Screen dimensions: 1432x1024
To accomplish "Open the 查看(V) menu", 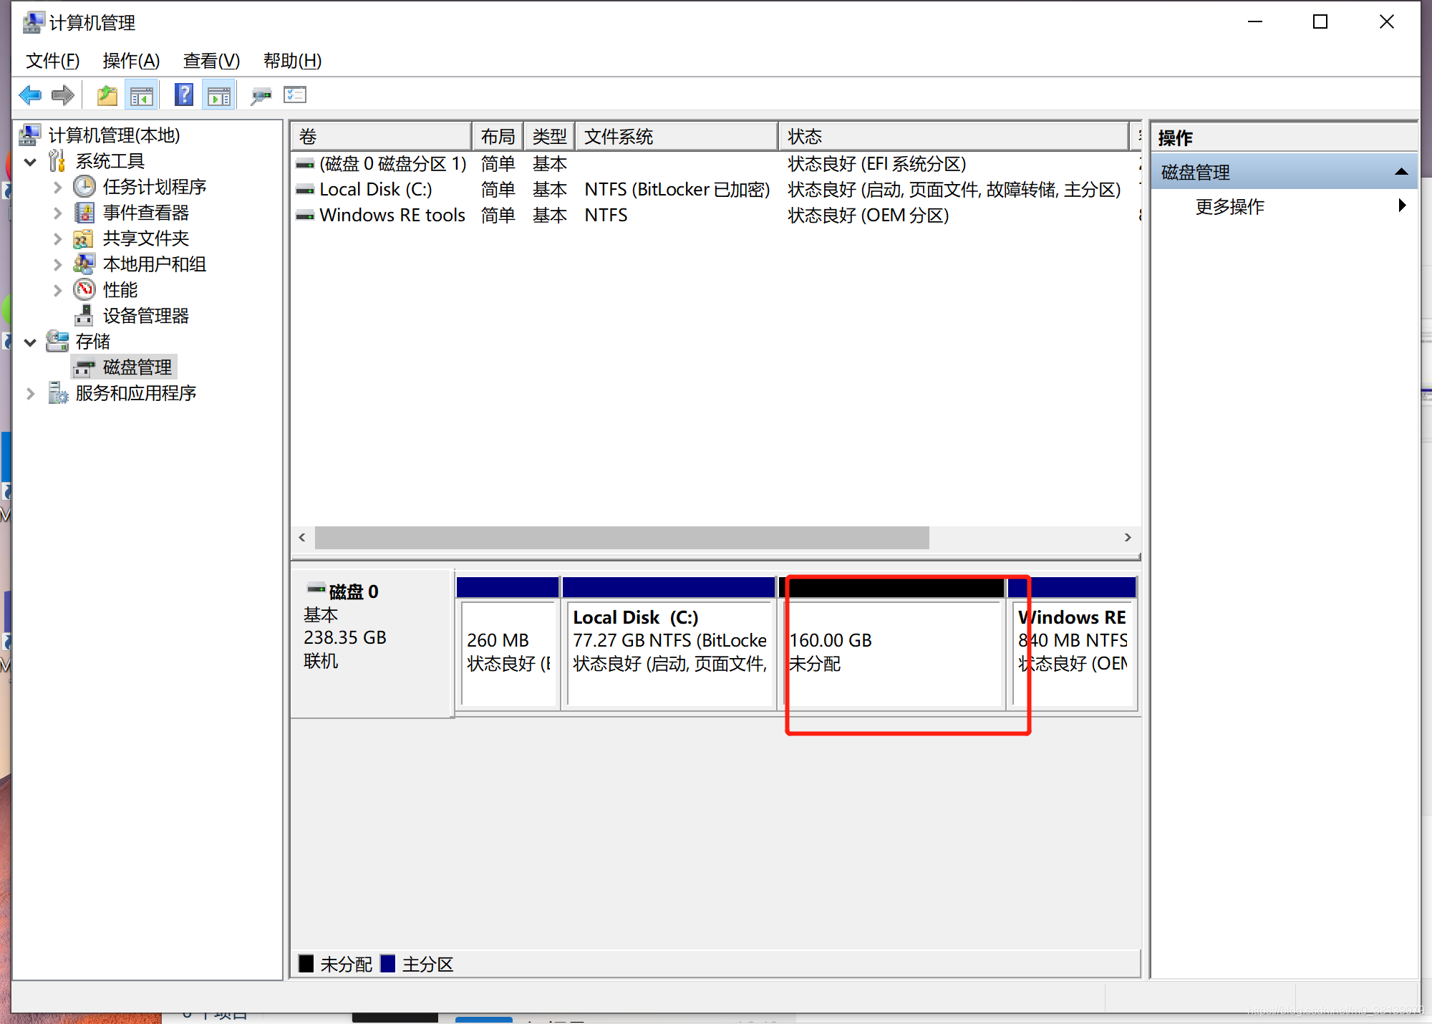I will tap(211, 61).
